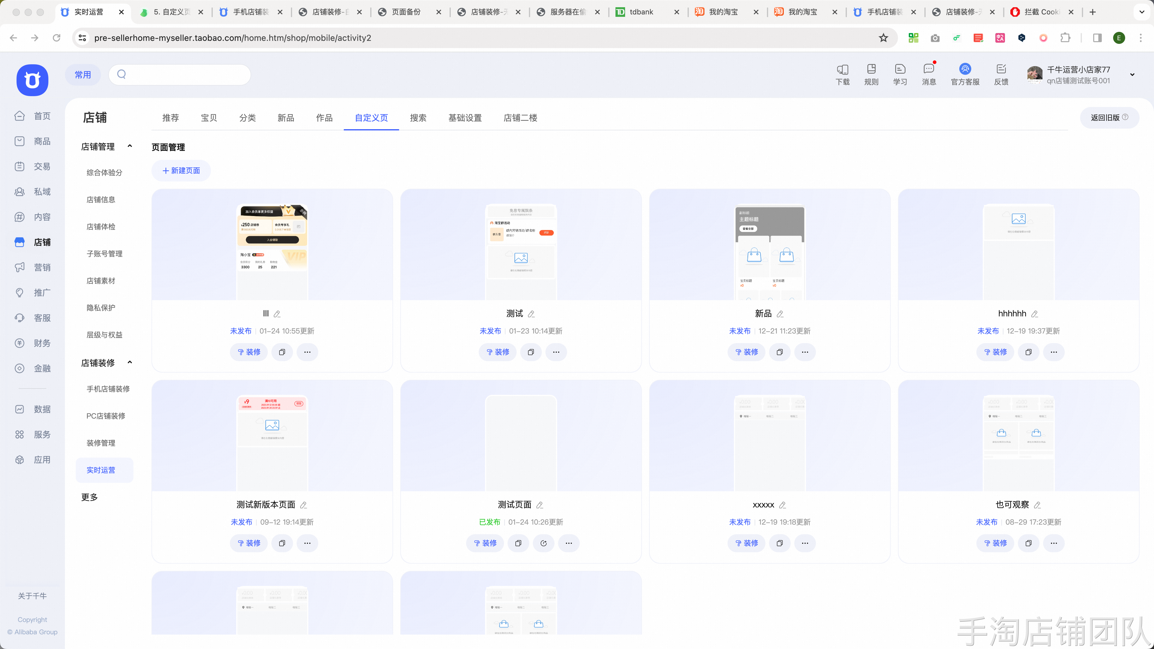This screenshot has width=1154, height=649.
Task: Switch to the 基础设置 tab
Action: 465,118
